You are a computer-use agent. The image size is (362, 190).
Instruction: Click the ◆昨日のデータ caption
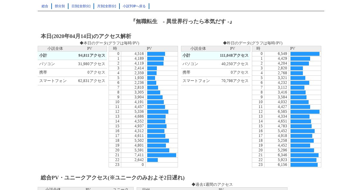click(x=253, y=43)
